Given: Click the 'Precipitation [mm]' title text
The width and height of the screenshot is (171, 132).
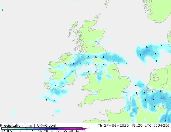Looking at the screenshot, I should point(17,126).
